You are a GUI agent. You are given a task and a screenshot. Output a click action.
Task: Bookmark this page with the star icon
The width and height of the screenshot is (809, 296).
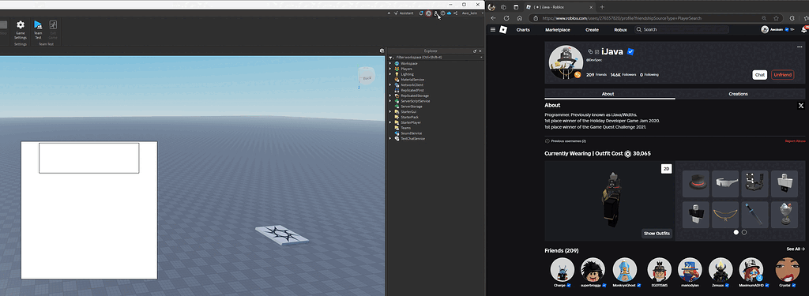coord(776,18)
